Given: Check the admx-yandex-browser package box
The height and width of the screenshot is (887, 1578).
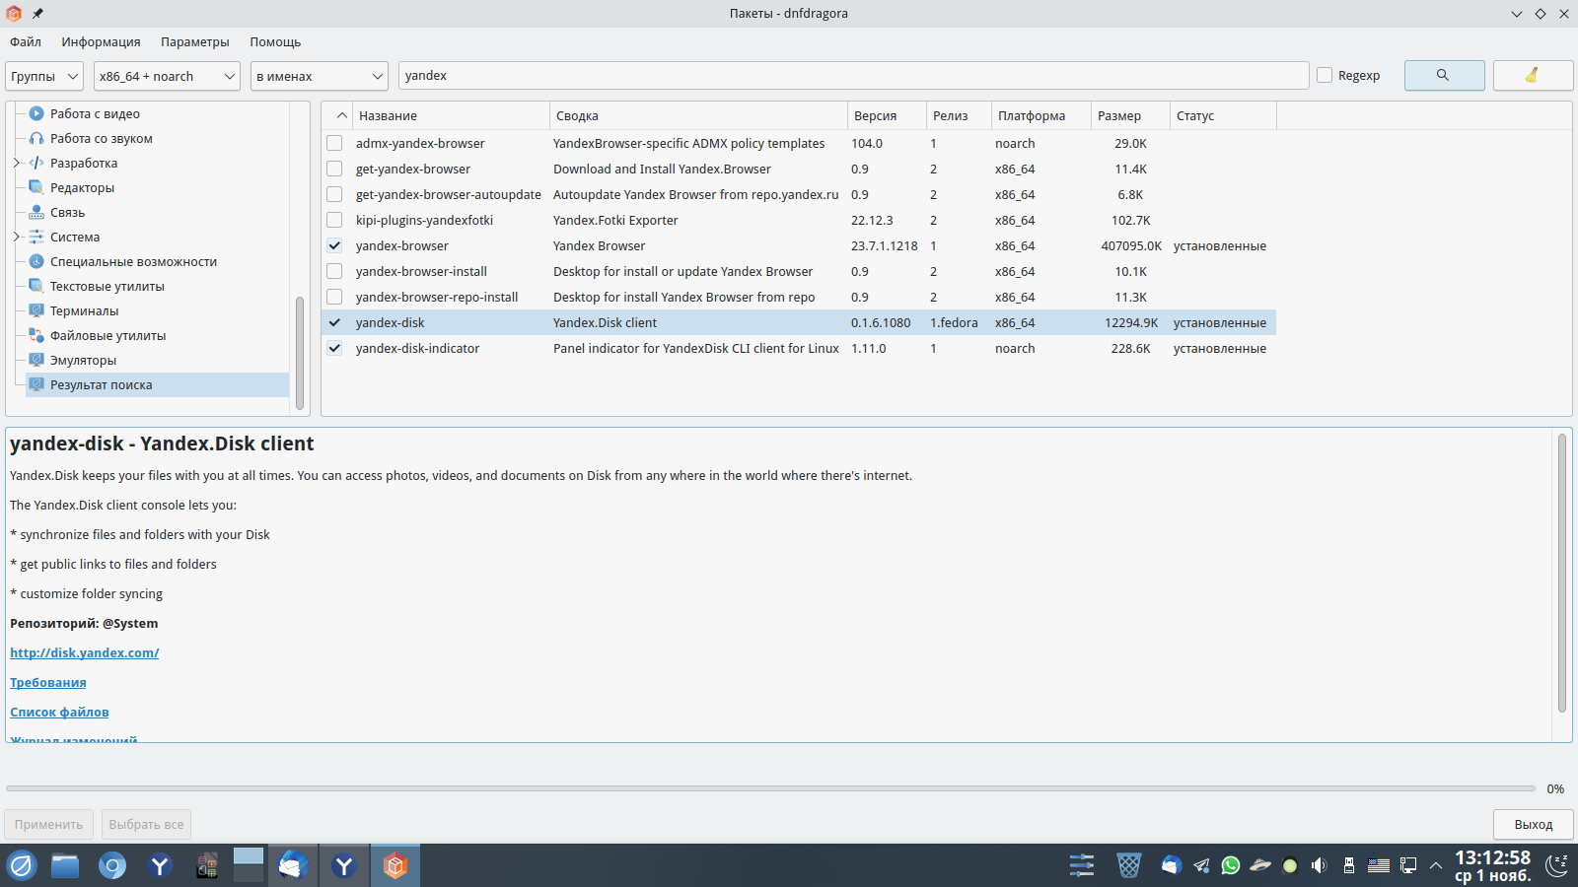Looking at the screenshot, I should (x=334, y=143).
